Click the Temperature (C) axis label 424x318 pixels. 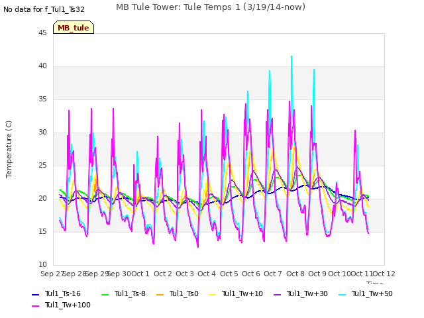(x=9, y=149)
